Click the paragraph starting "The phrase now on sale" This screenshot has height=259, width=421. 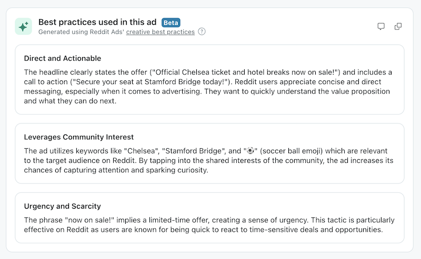[x=209, y=225]
